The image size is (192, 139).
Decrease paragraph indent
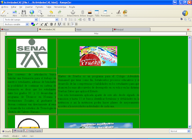84,19
